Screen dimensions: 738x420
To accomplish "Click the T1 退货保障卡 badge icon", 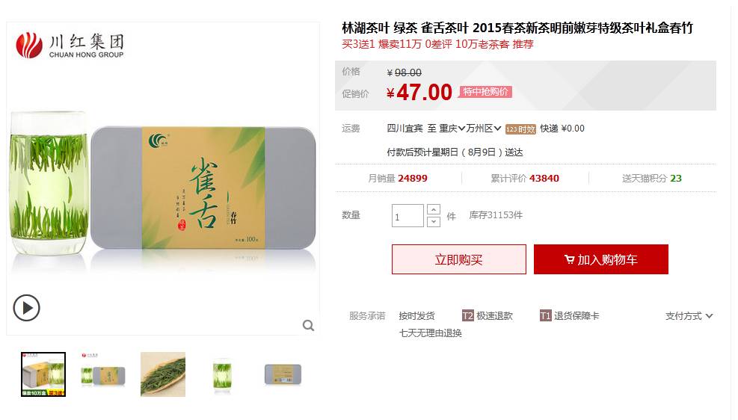I will point(545,315).
